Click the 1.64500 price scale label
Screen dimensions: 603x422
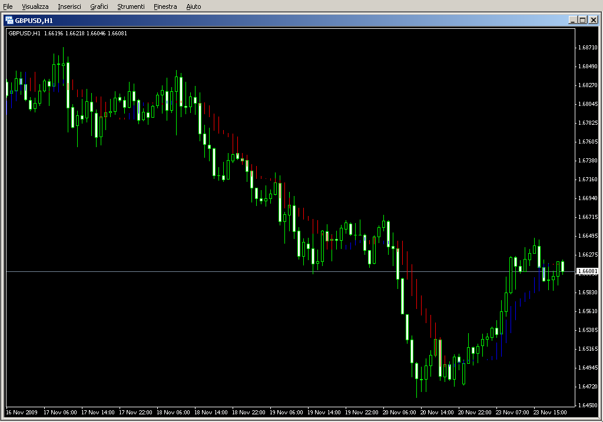[x=588, y=405]
